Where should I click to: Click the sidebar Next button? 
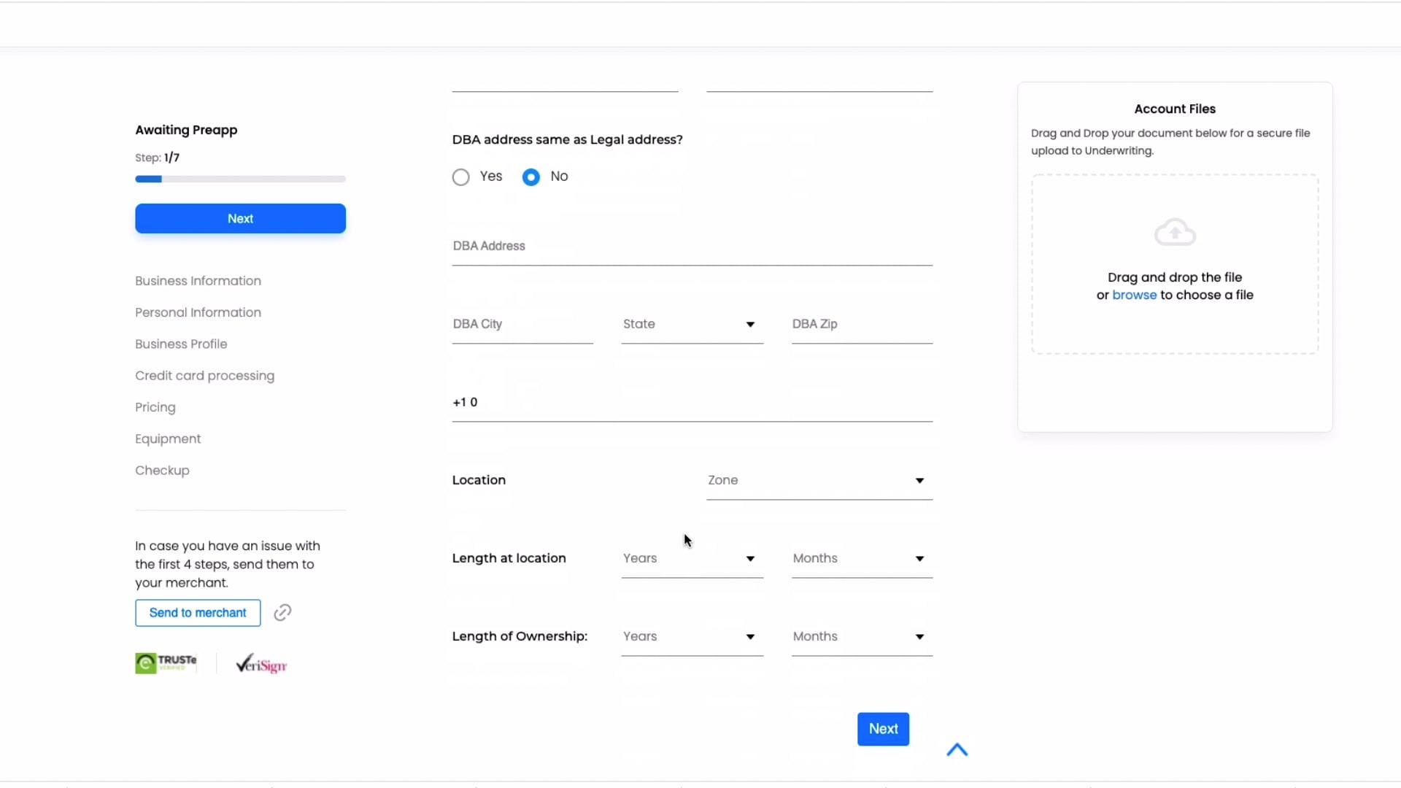click(x=240, y=219)
